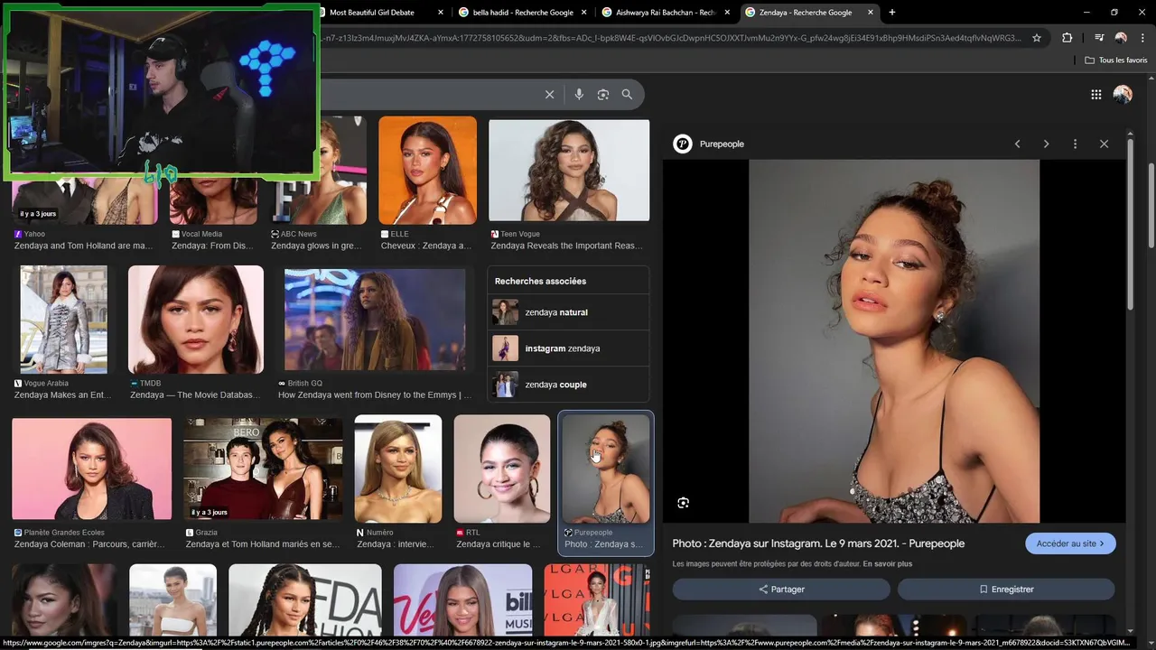The height and width of the screenshot is (650, 1156).
Task: Click 'Zendaya: From Dis...' Vocal Media caption
Action: [212, 246]
